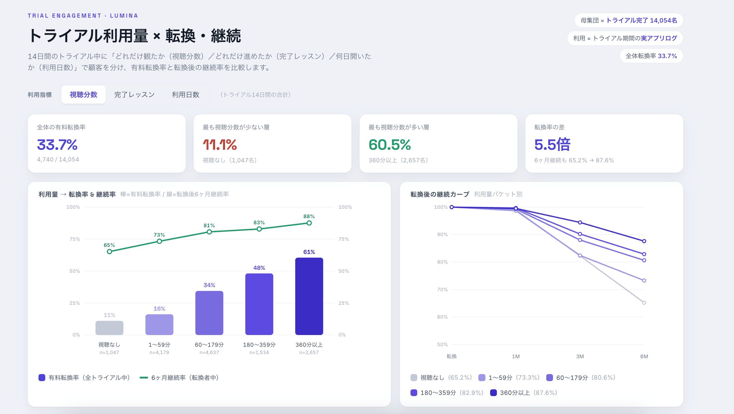This screenshot has height=414, width=734.
Task: Click the 73% retention line point
Action: 159,241
